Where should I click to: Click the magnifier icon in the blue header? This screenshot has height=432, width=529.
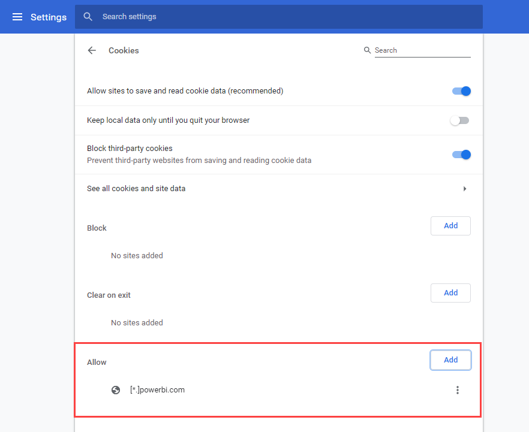pyautogui.click(x=88, y=17)
